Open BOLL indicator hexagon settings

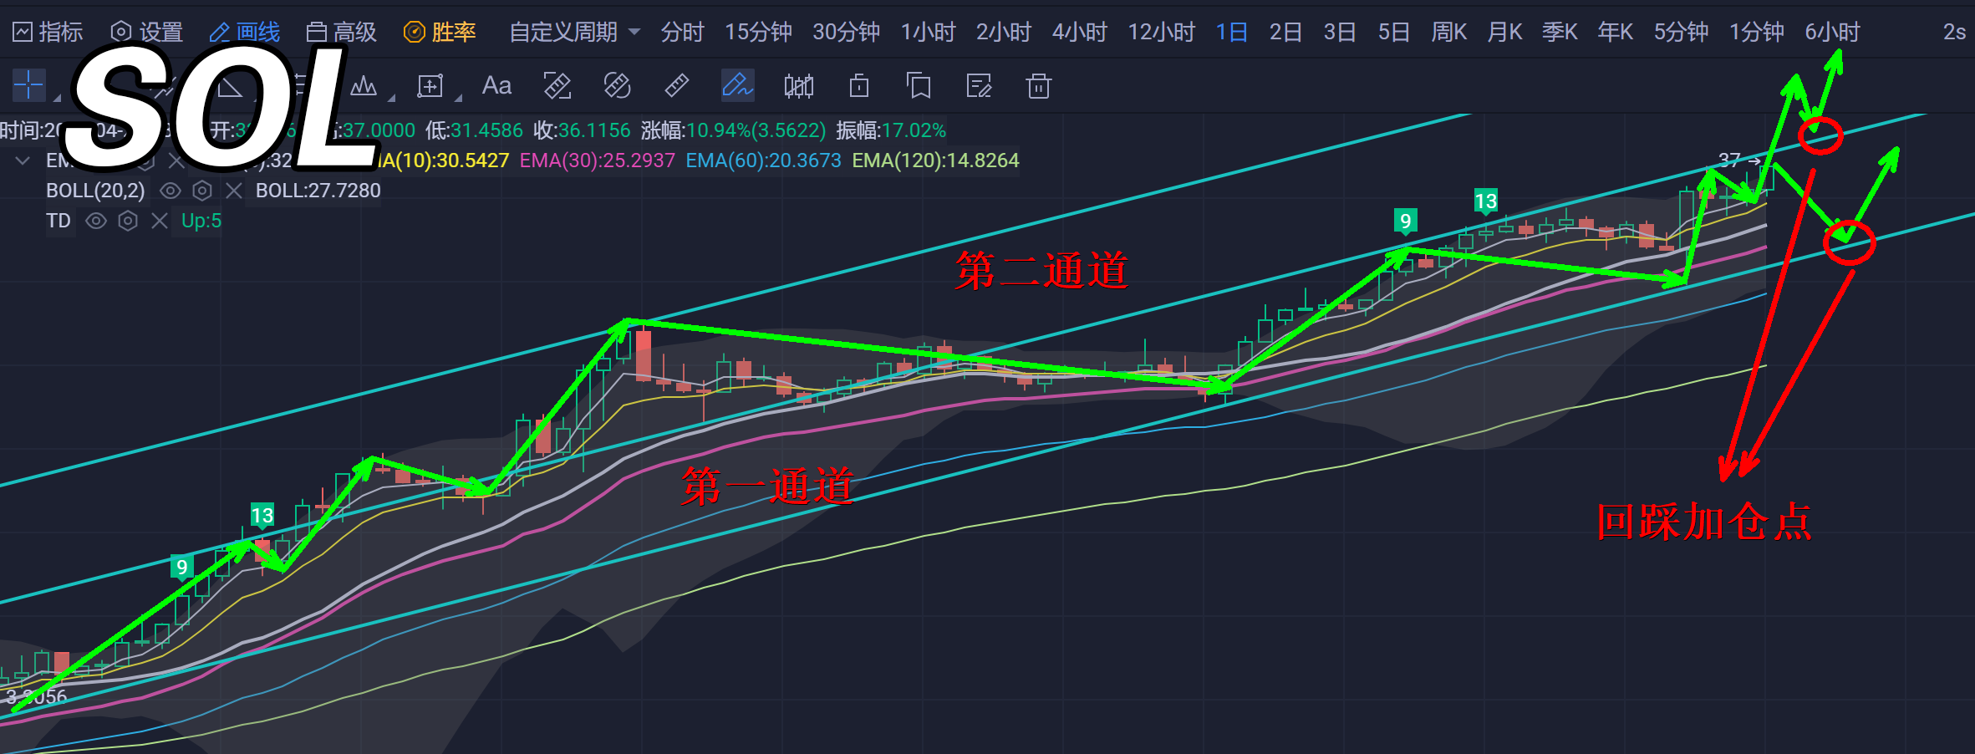point(202,191)
